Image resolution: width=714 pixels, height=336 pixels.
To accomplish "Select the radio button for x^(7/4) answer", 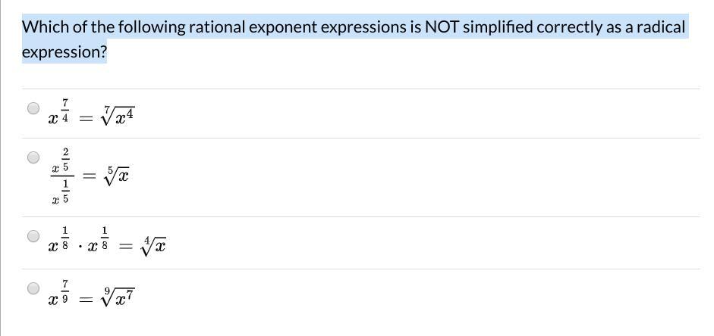I will (x=33, y=108).
